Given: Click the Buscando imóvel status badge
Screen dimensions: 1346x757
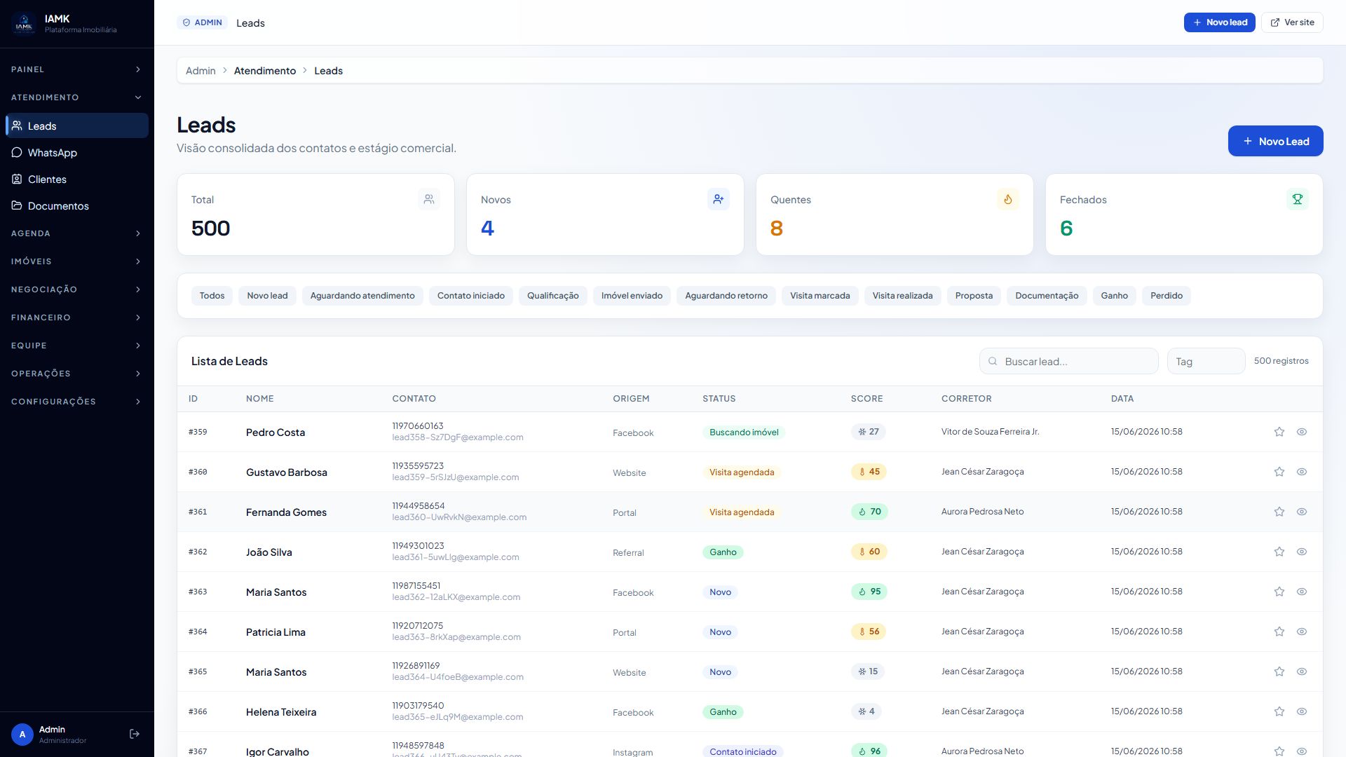Looking at the screenshot, I should point(744,432).
